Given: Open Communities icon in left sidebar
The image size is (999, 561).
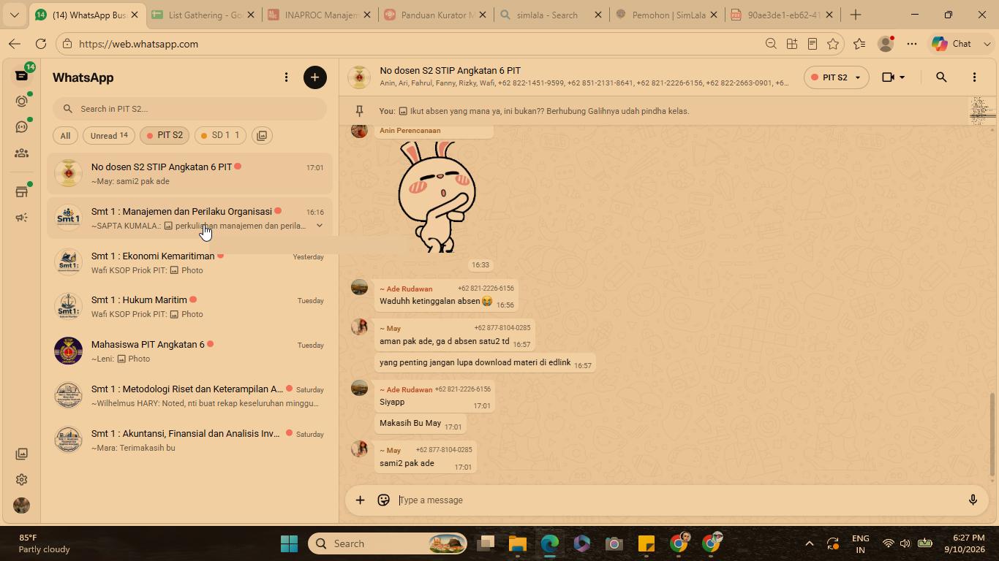Looking at the screenshot, I should [22, 153].
